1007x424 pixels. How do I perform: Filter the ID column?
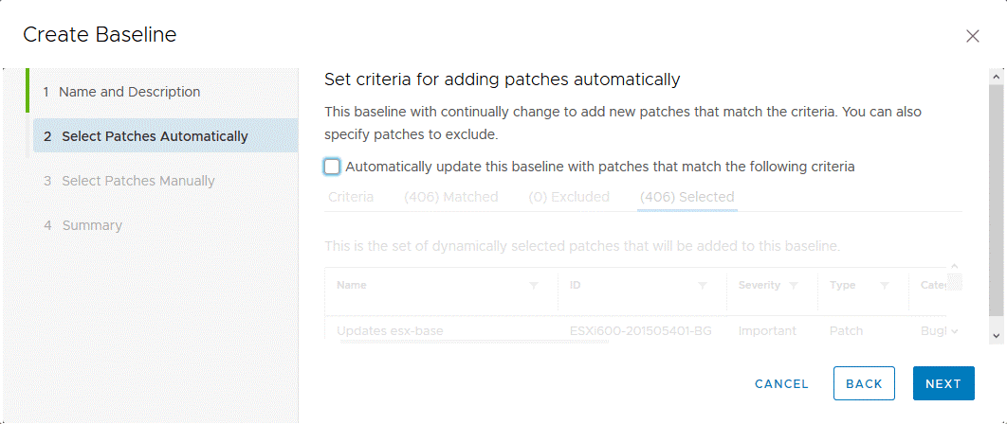[703, 286]
